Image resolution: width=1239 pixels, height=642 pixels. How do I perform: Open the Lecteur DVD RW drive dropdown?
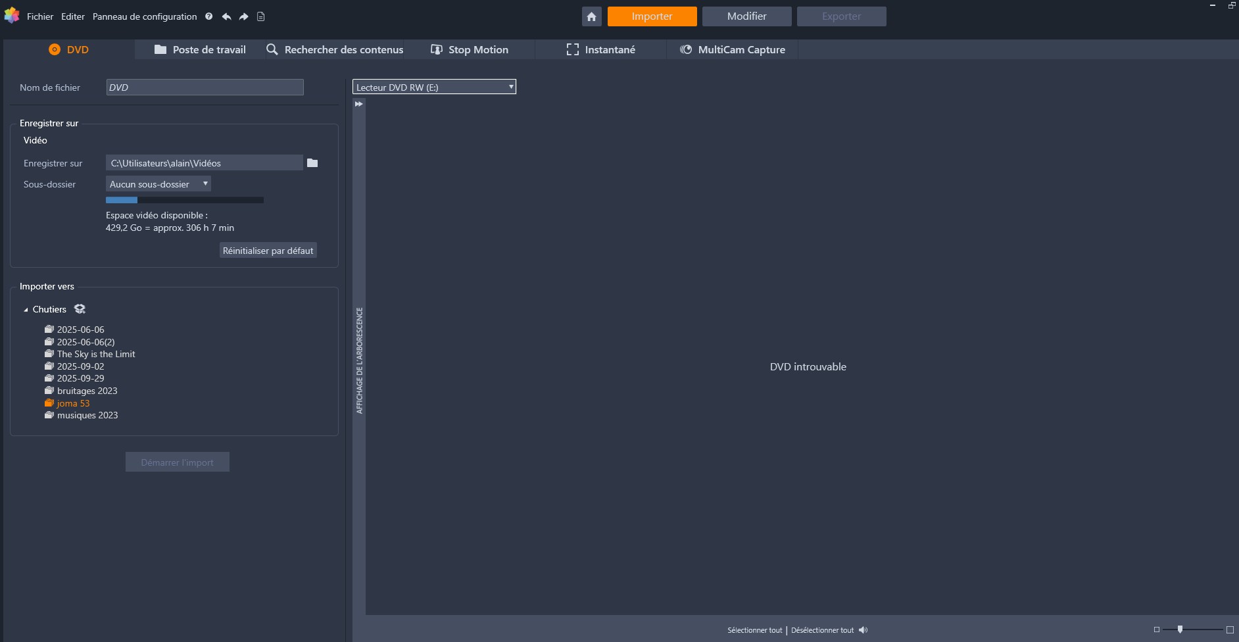pyautogui.click(x=434, y=87)
